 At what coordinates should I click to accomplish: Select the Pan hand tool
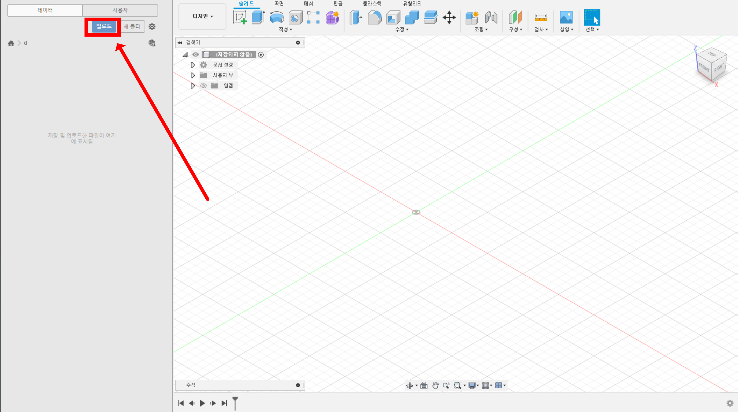[435, 385]
